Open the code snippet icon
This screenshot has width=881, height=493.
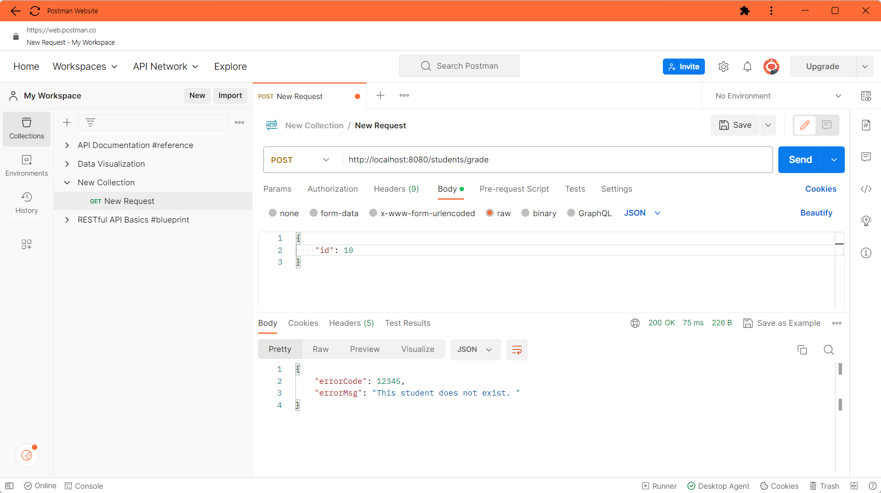click(866, 189)
